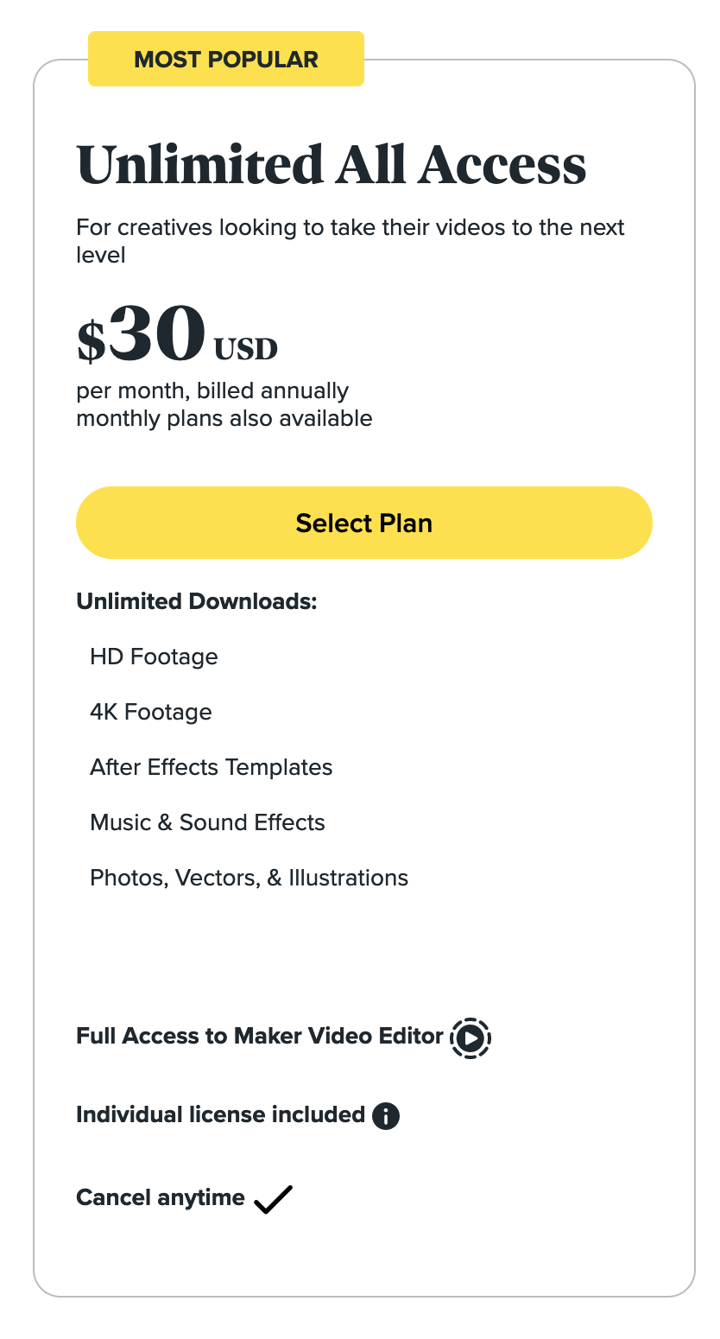This screenshot has height=1339, width=720.
Task: Click the Maker Video Editor play icon
Action: coord(471,1038)
